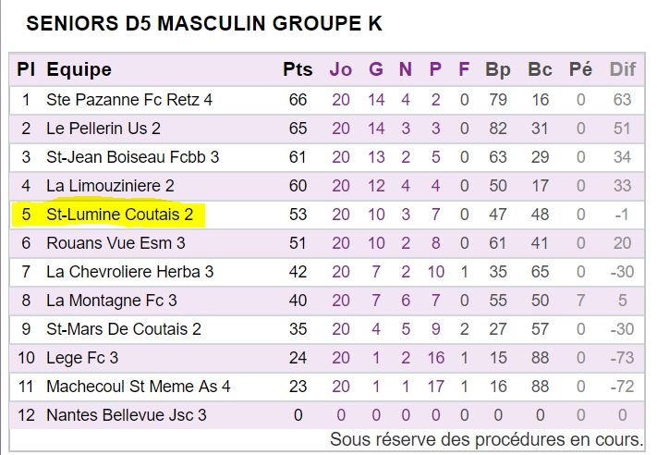Click La Montagne Fc 3 team

pos(112,301)
